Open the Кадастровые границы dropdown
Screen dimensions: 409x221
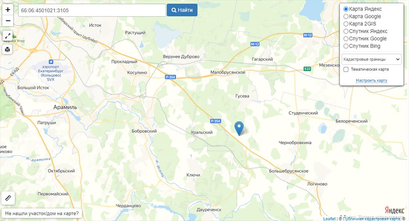coord(371,59)
